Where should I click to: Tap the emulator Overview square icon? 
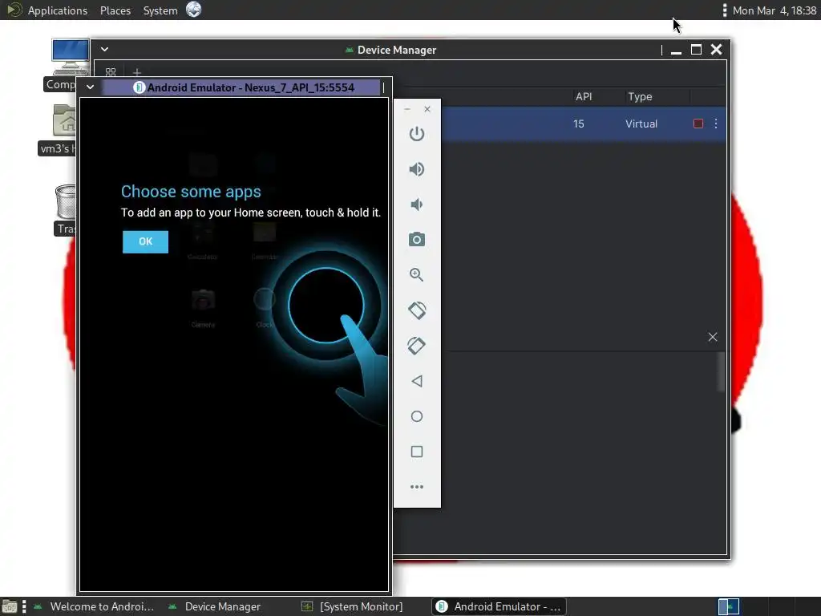coord(417,452)
